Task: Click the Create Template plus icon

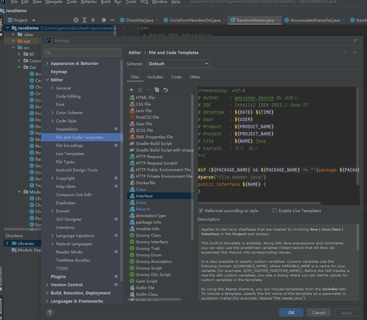Action: [131, 90]
